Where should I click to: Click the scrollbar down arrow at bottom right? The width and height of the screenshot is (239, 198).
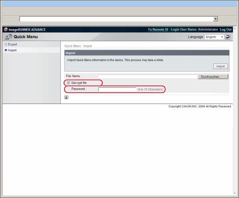tap(235, 193)
